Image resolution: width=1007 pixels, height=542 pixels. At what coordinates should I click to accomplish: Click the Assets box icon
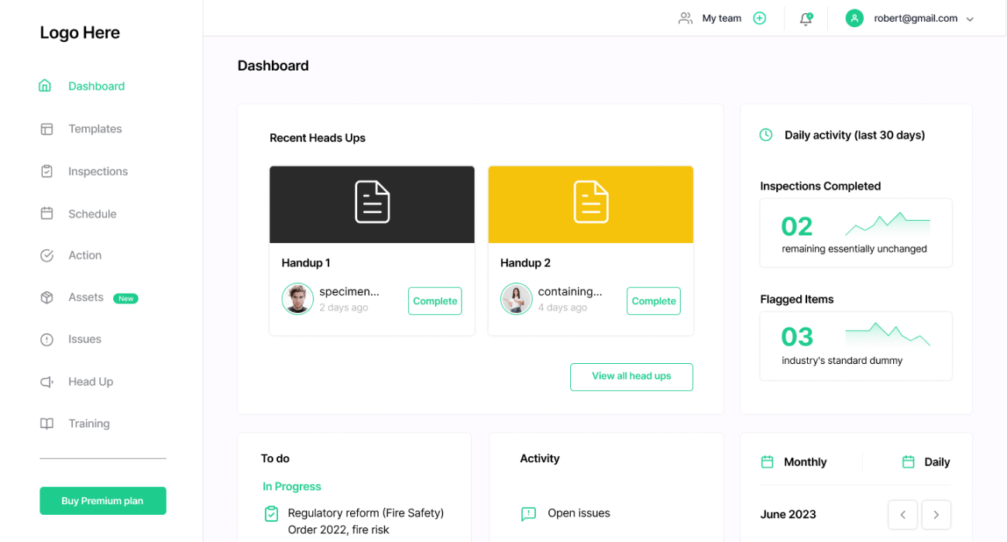pos(46,297)
